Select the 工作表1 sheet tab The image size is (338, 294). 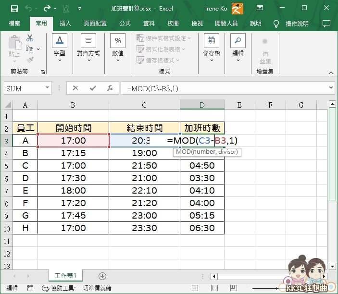coord(65,276)
